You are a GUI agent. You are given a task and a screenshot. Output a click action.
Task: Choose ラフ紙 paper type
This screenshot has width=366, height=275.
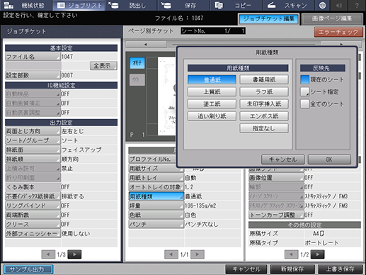(x=264, y=91)
